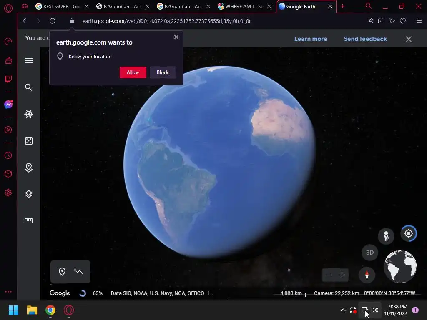Open GX Corner gamepad icon
This screenshot has width=427, height=320.
coord(25,6)
